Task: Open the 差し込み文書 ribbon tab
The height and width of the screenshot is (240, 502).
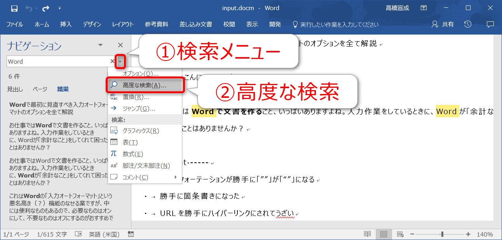Action: pyautogui.click(x=195, y=24)
